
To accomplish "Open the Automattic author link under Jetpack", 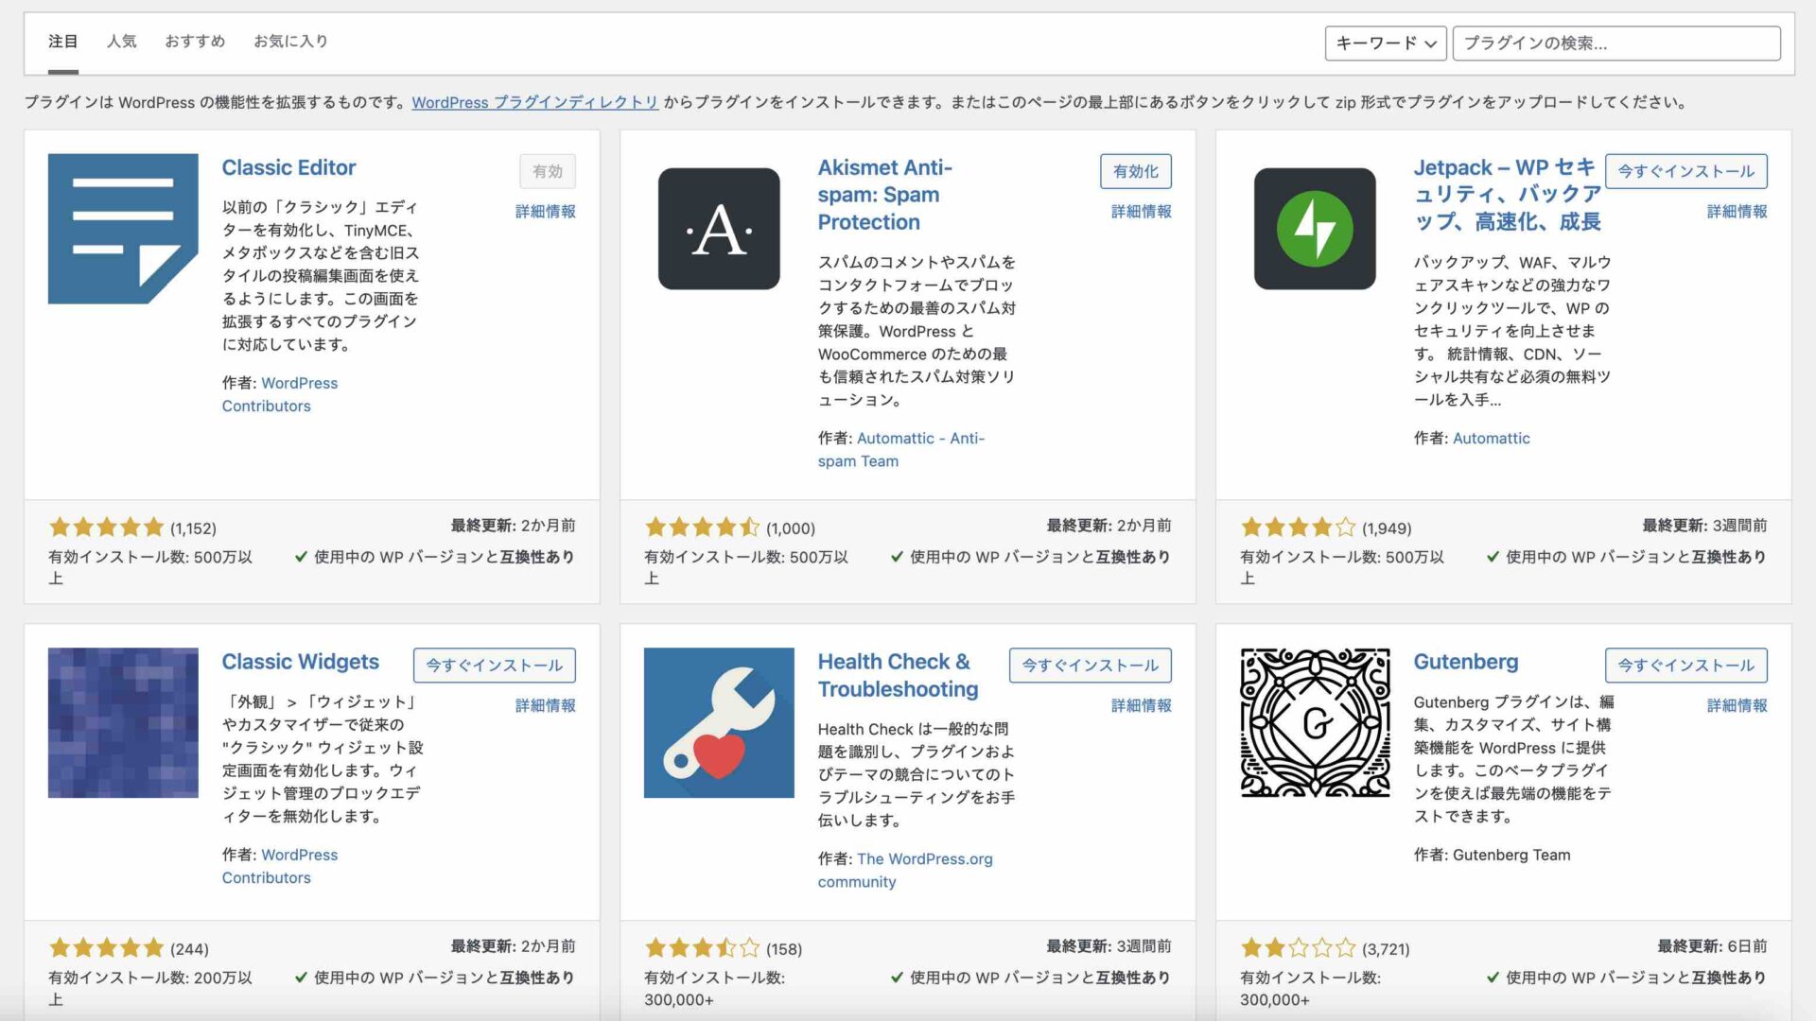I will 1491,438.
